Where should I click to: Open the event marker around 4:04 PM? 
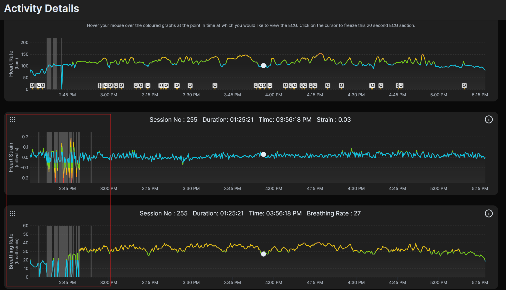tap(285, 85)
